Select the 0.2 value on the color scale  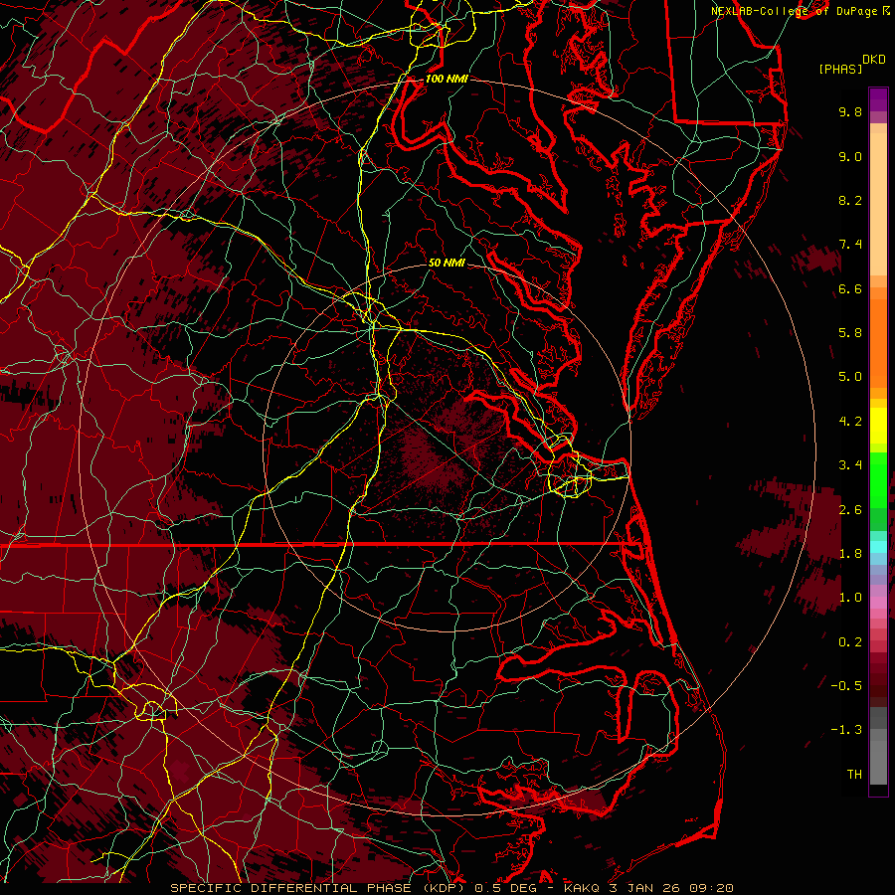(850, 642)
